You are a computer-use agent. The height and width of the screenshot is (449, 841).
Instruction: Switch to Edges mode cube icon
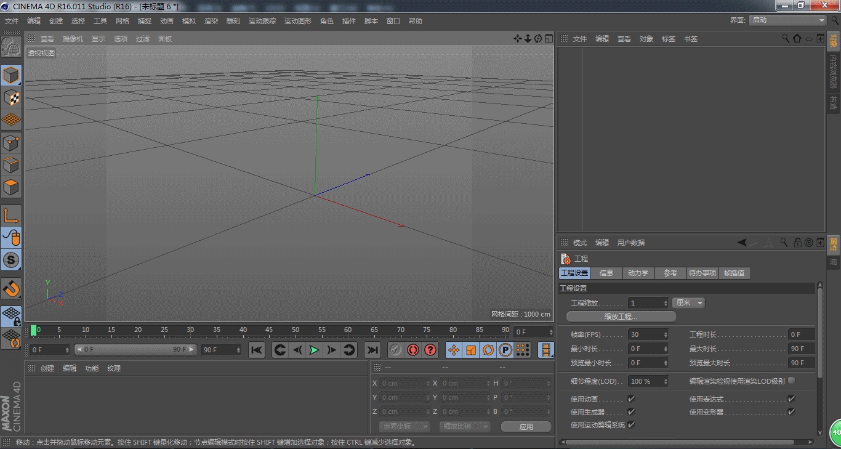11,165
